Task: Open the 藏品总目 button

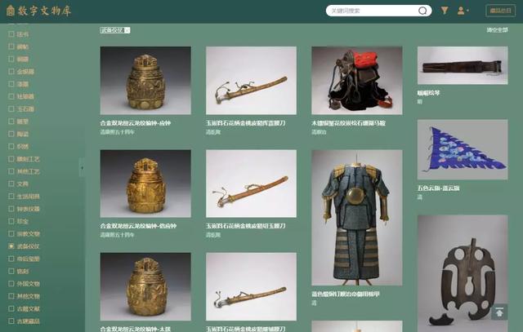Action: coord(500,11)
